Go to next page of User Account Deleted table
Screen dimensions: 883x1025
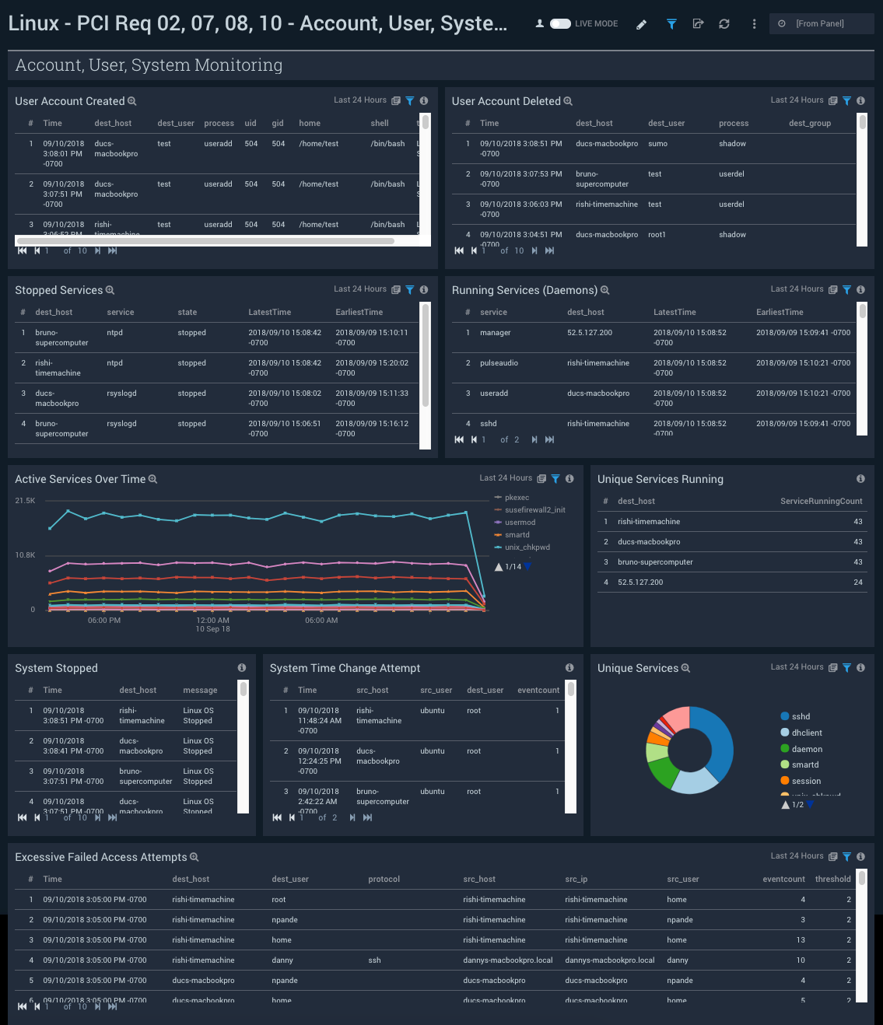pos(534,250)
